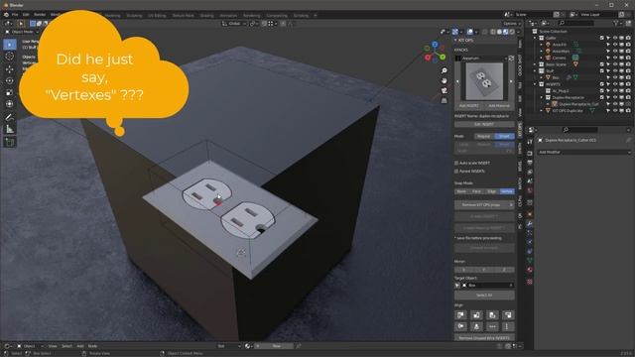Open the File menu

click(x=15, y=15)
